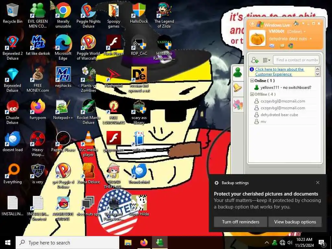Open the personal message dropdown arrow
Screen dimensions: 332x249
311,39
